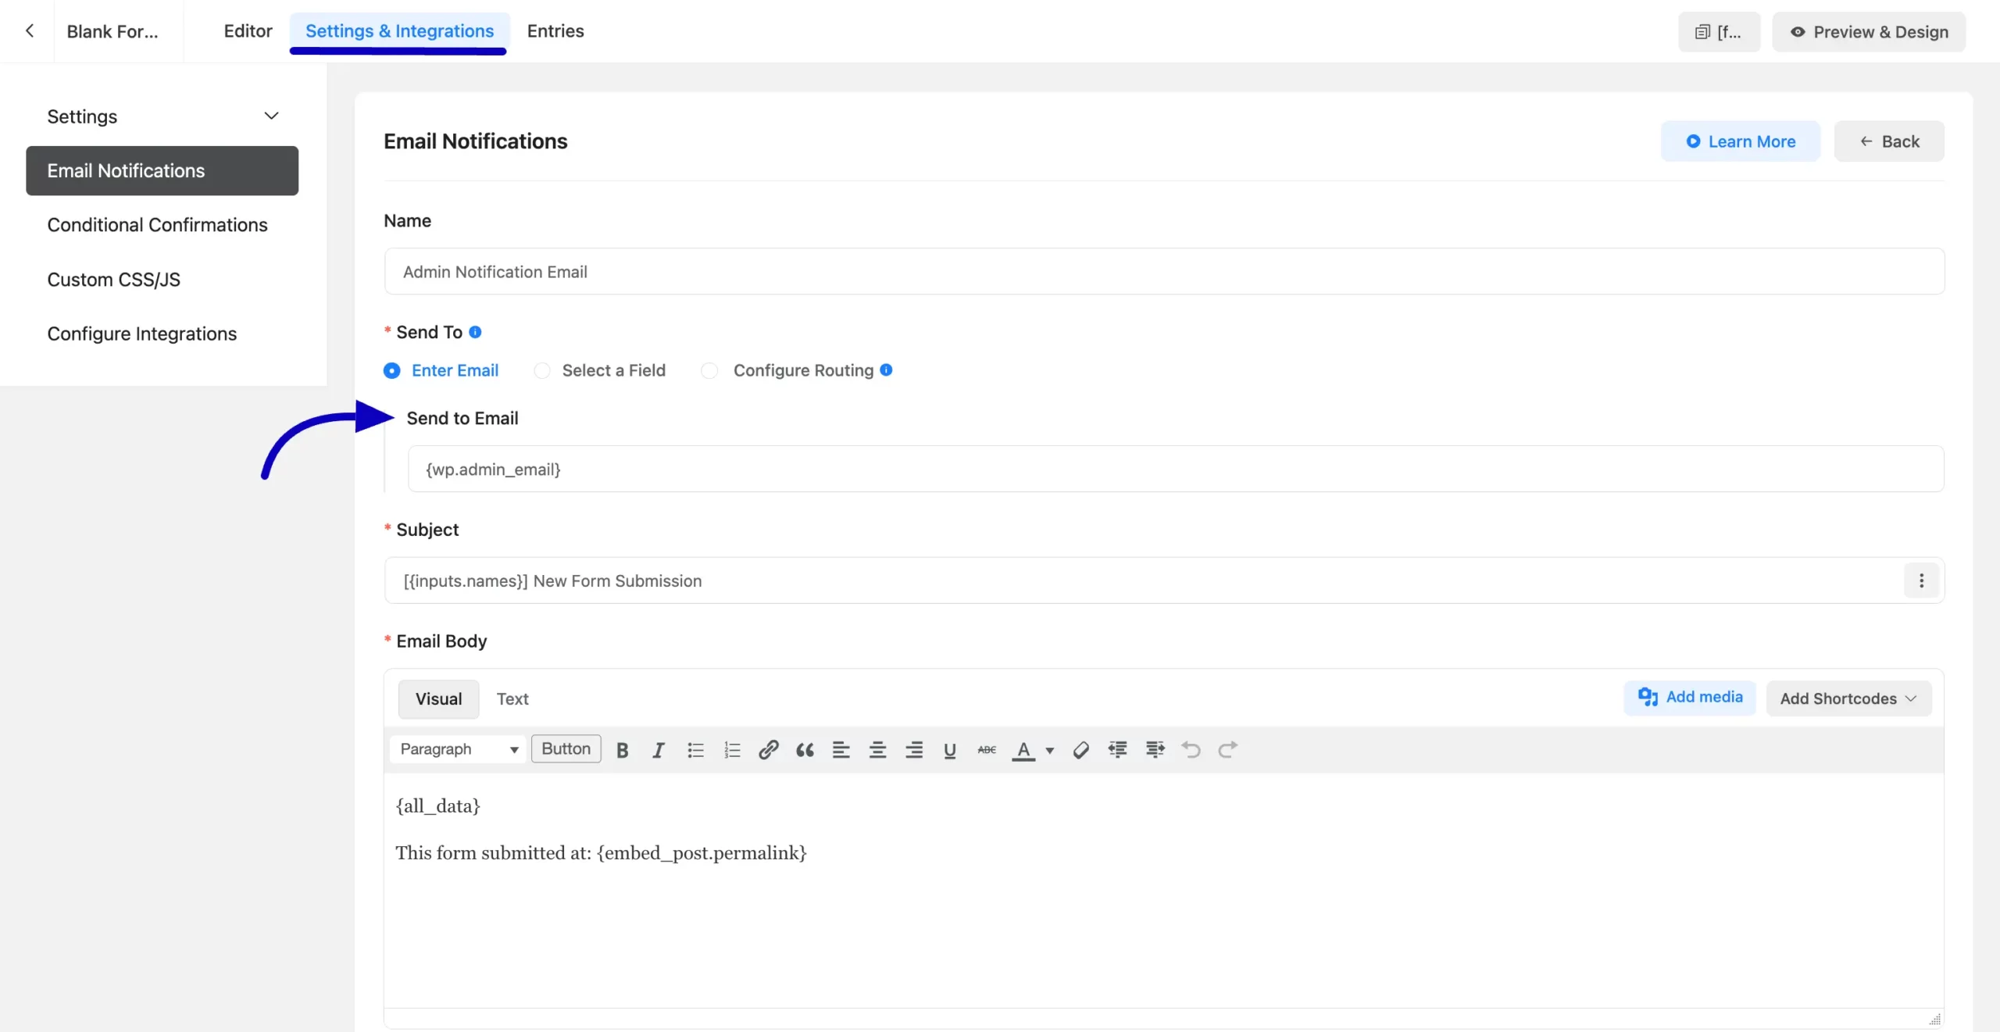
Task: Undo last edit in email body
Action: coord(1191,750)
